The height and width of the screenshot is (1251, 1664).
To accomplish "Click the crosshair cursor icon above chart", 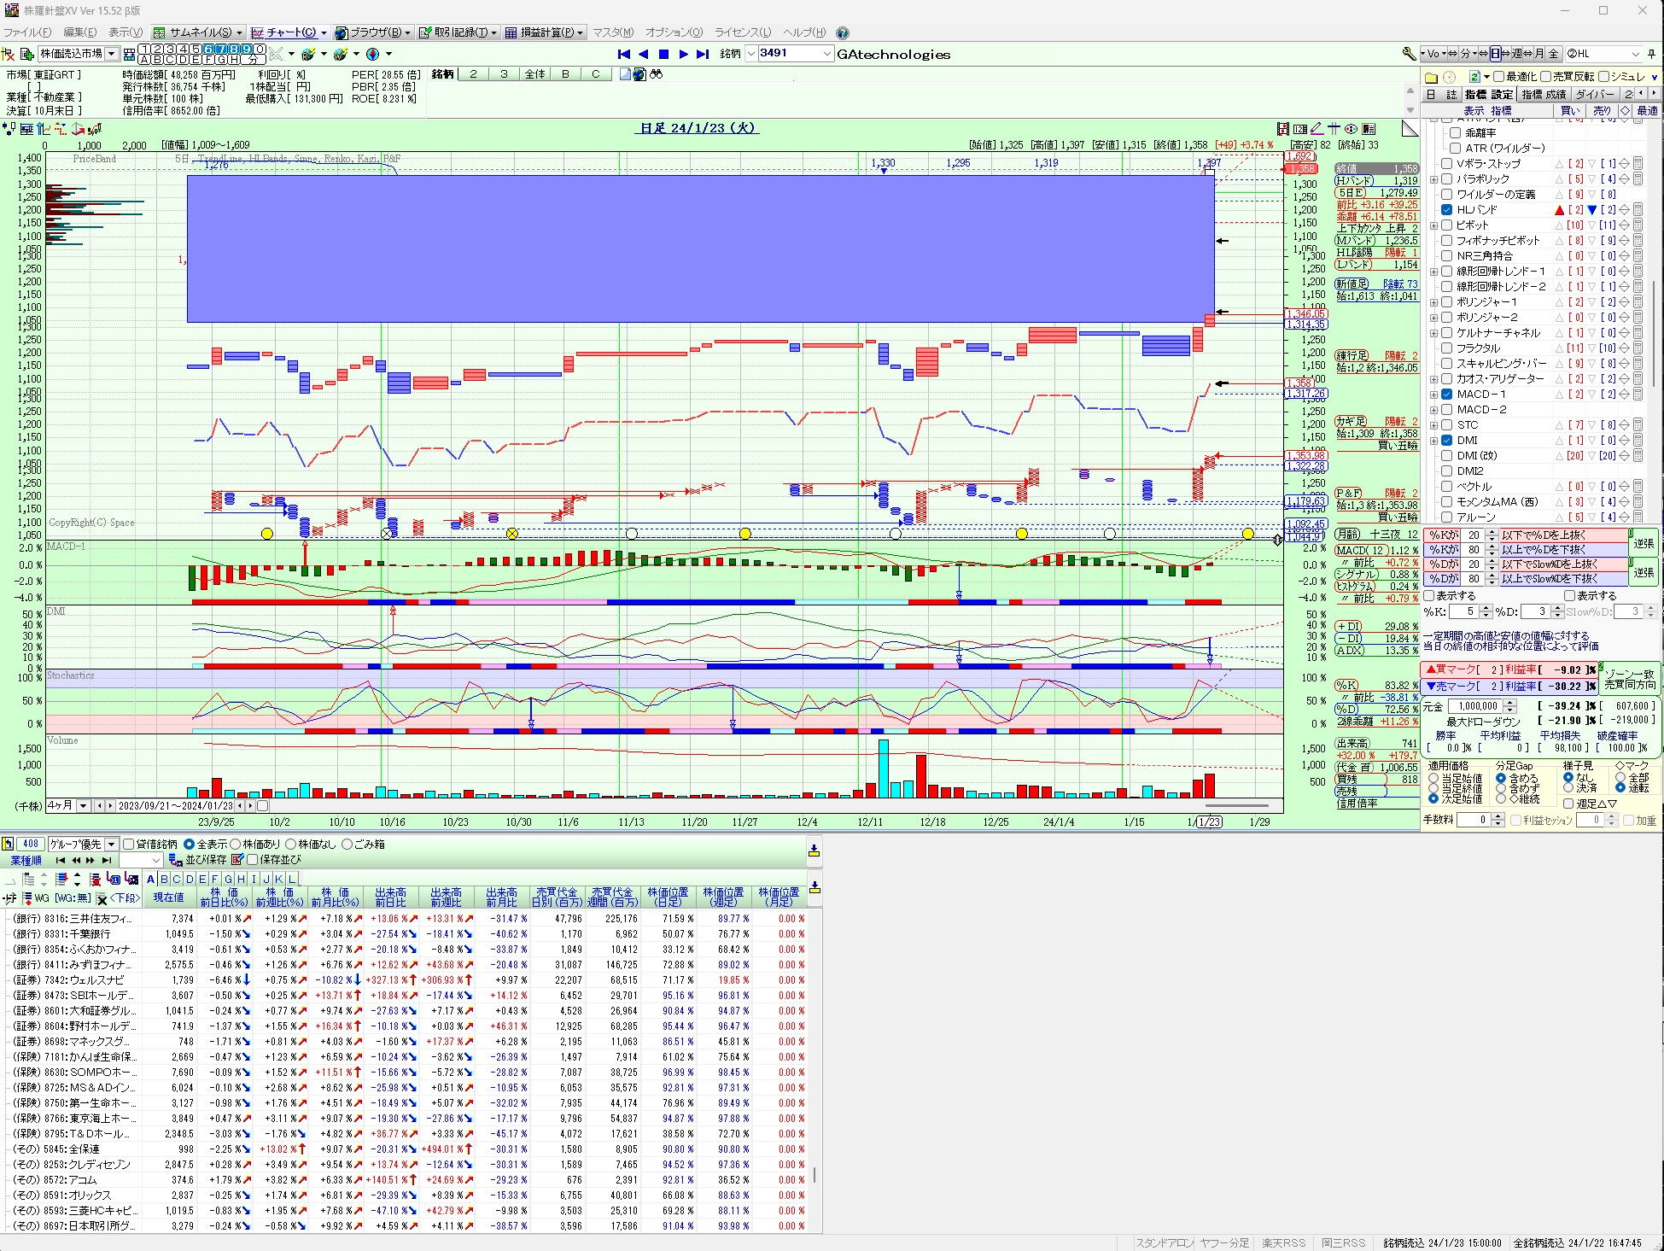I will 1334,129.
